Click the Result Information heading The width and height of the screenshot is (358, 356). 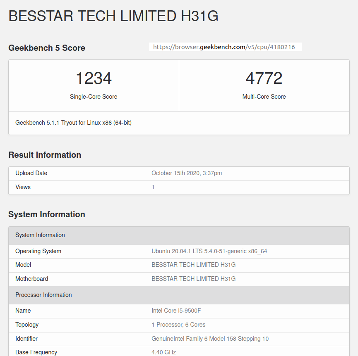pyautogui.click(x=45, y=155)
